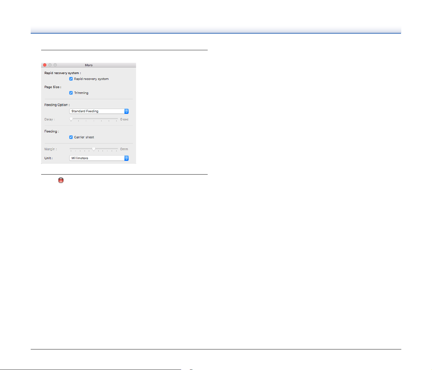Close the More window with red button
The width and height of the screenshot is (432, 370).
45,65
